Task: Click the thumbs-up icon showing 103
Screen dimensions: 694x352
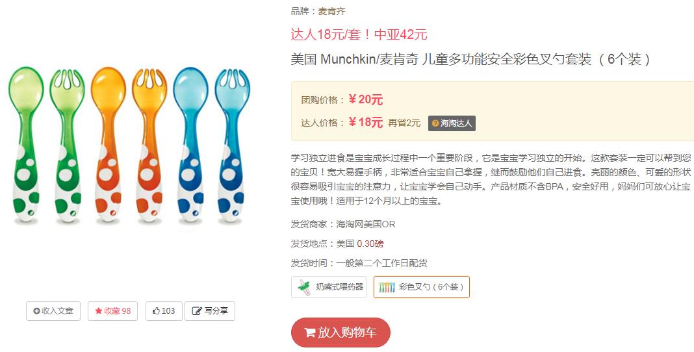Action: click(156, 311)
